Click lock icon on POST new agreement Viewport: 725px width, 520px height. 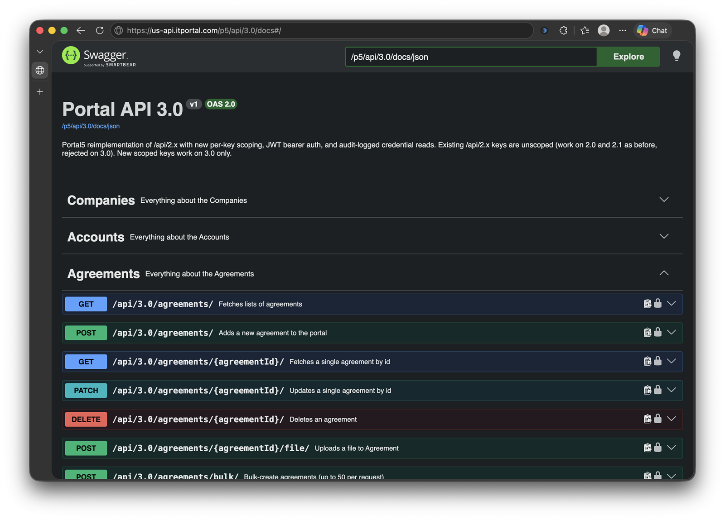click(657, 332)
